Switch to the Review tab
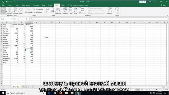169x95 pixels. tap(50, 5)
